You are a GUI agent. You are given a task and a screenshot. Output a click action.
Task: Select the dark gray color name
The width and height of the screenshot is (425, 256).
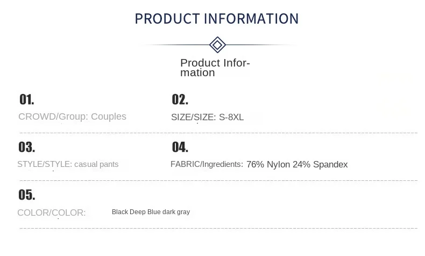click(176, 212)
